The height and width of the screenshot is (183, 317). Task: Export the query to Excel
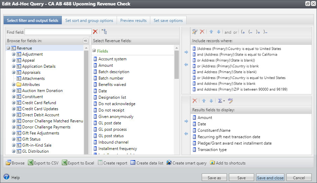pos(78,163)
